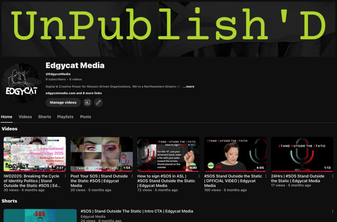Open three-dot menu for OFFICIAL VIDEO

(x=266, y=176)
